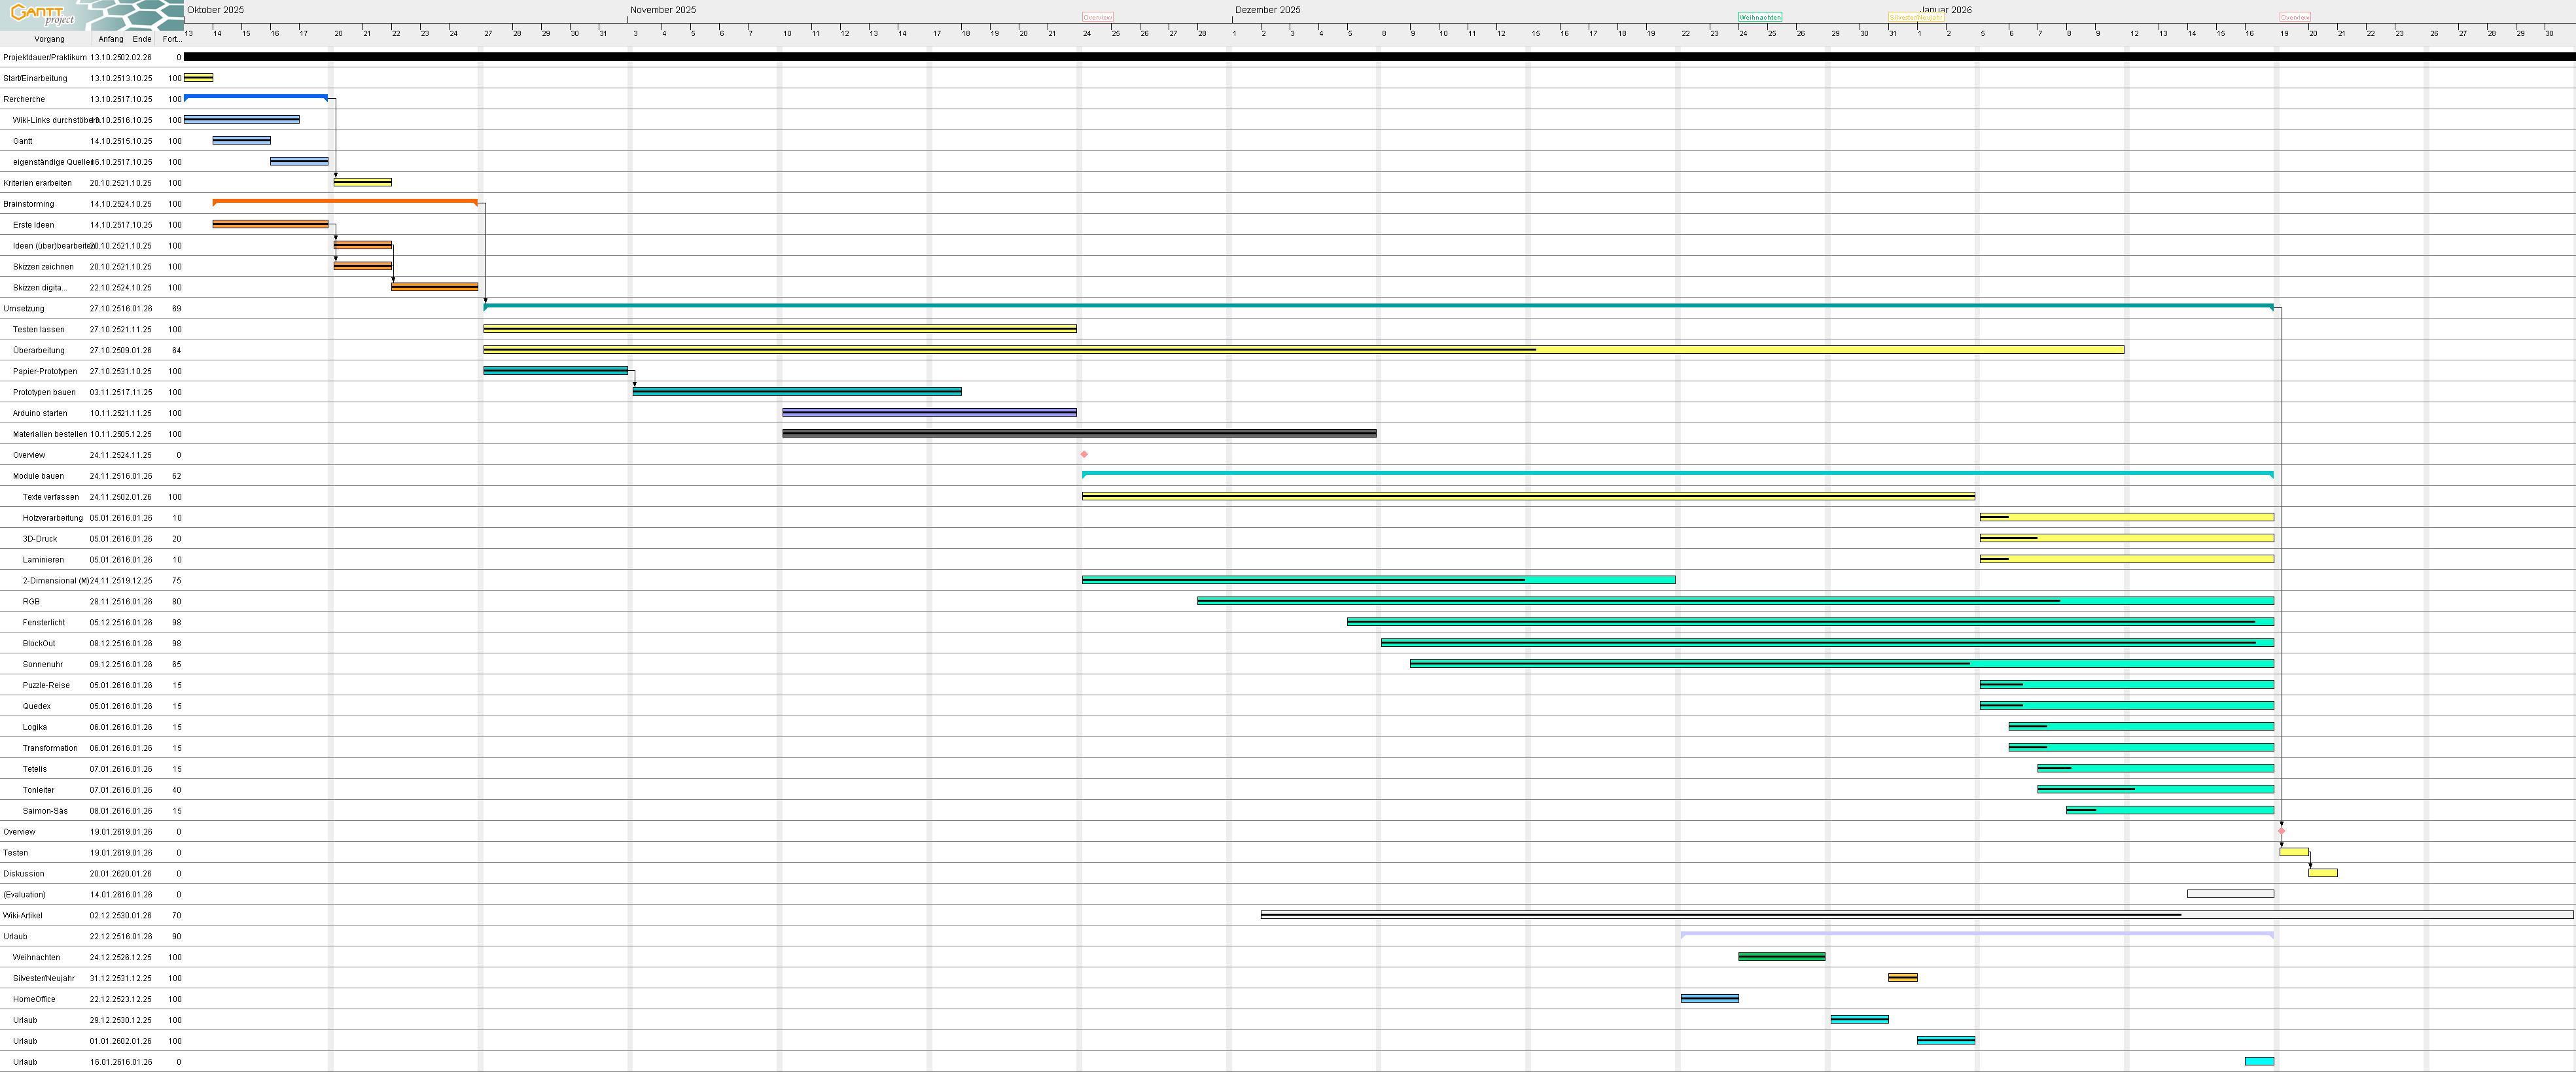Screen dimensions: 2576x1072
Task: Click the Vorgang column header
Action: point(49,39)
